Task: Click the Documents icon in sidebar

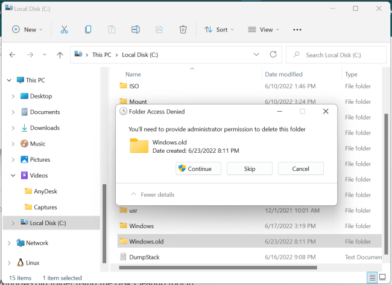Action: (x=24, y=112)
